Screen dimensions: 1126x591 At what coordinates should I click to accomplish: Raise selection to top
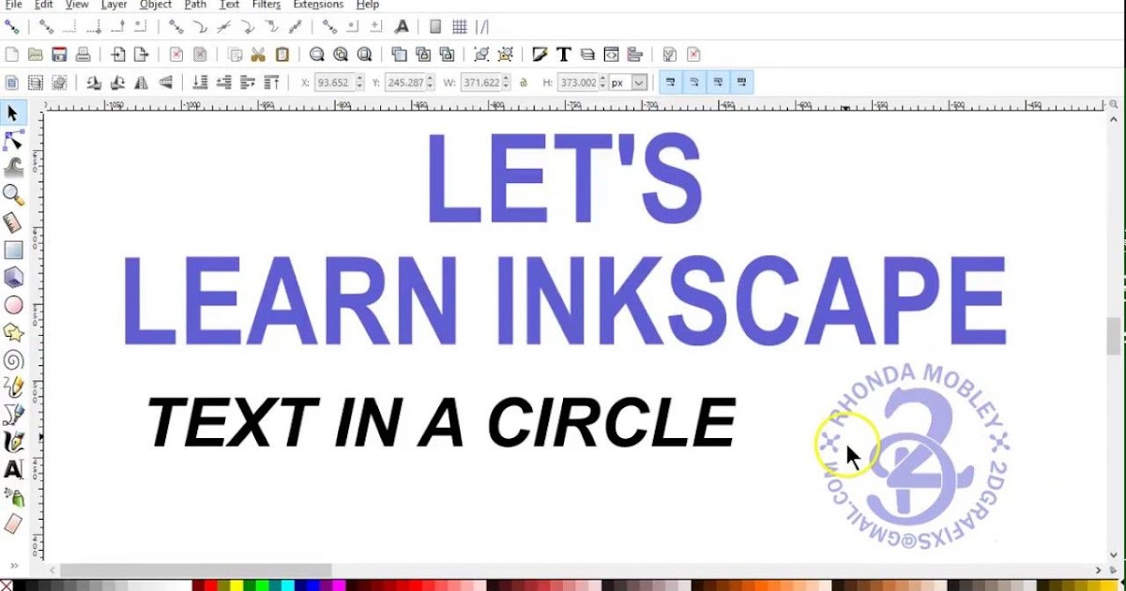[x=272, y=83]
